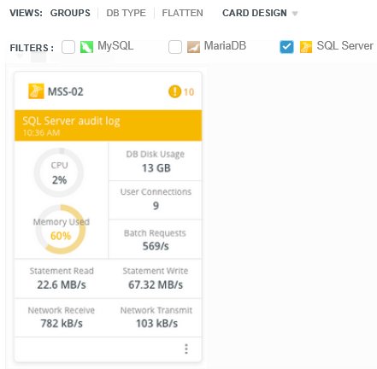Expand the Card Design dropdown arrow
The height and width of the screenshot is (369, 377).
295,14
